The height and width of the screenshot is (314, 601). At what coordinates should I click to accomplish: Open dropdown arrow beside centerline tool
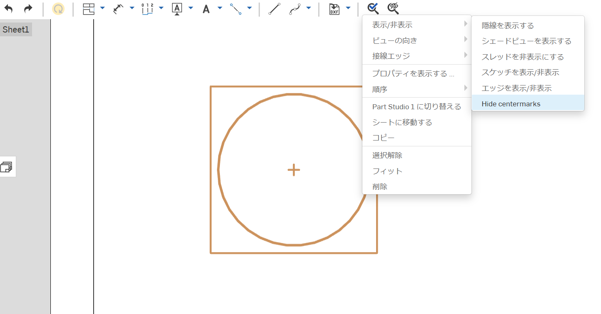point(249,8)
